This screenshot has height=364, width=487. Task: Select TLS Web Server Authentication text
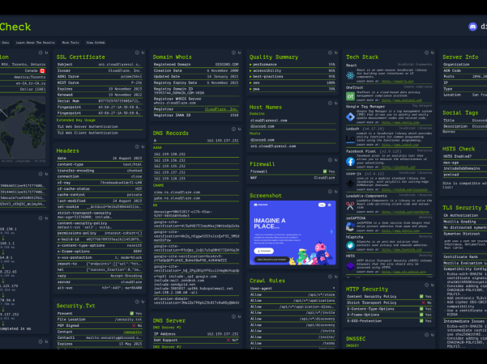click(x=88, y=126)
